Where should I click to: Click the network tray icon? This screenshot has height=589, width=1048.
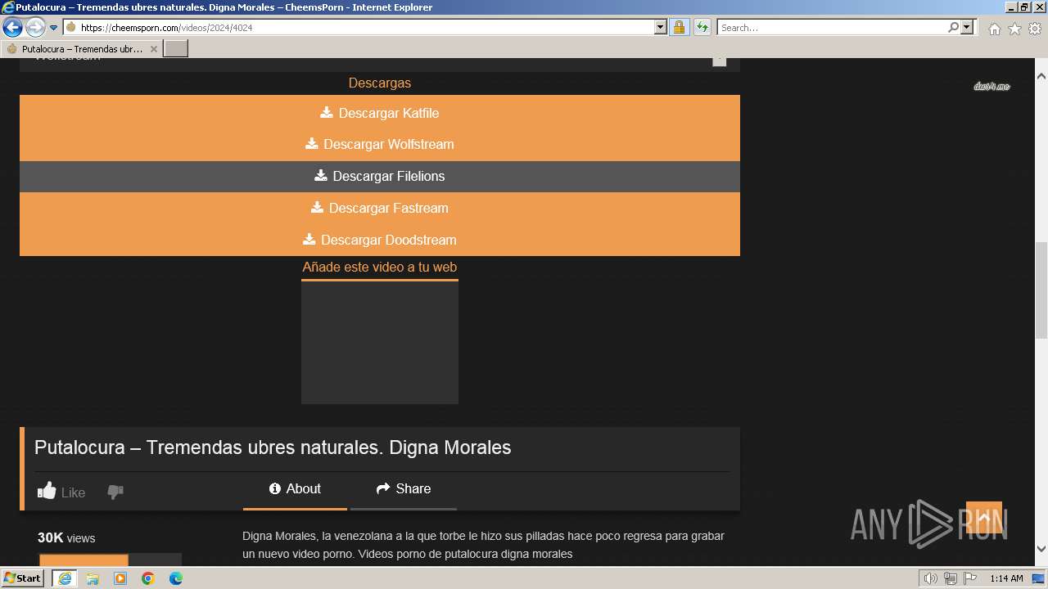coord(950,578)
